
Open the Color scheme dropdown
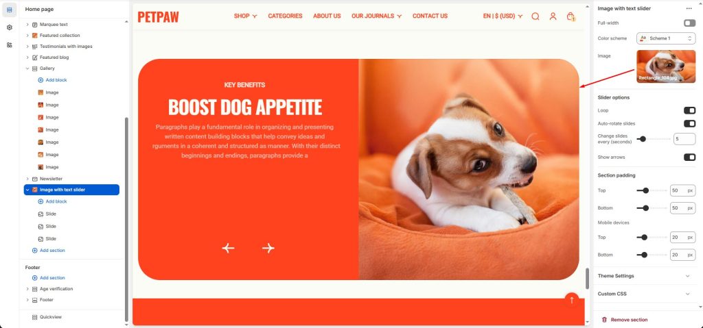666,38
